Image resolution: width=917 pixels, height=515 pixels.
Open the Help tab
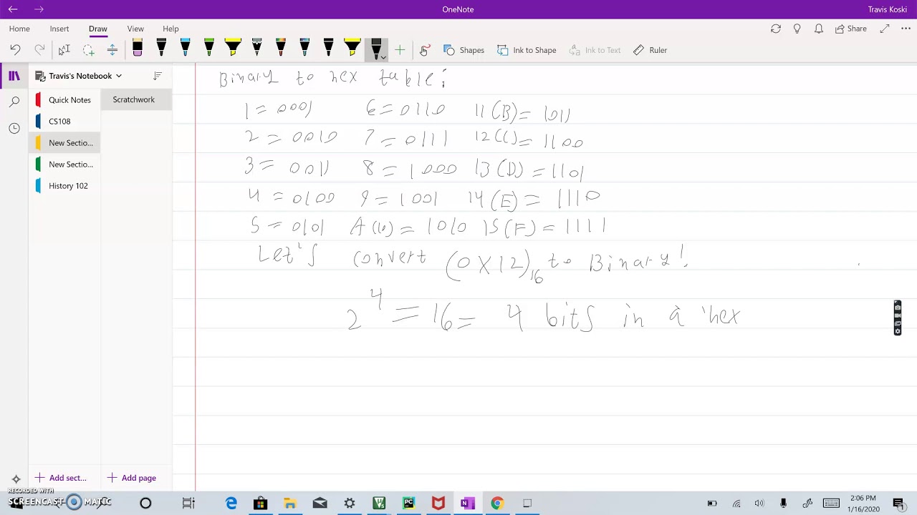(x=171, y=29)
